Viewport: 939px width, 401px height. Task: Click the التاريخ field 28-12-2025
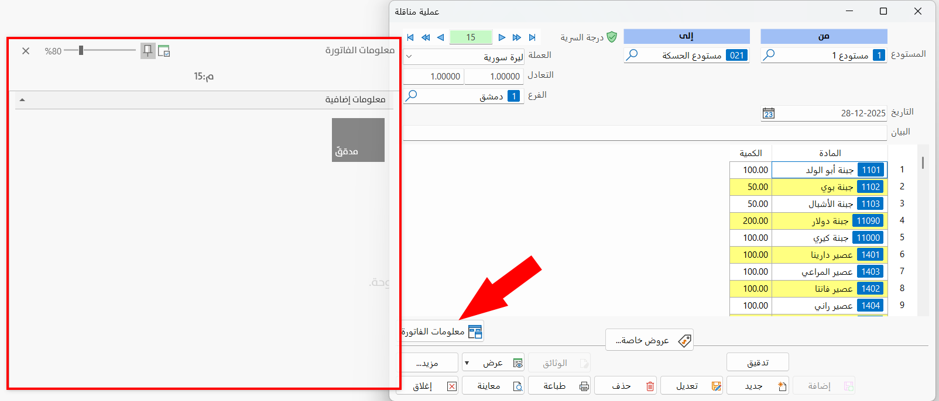point(824,113)
